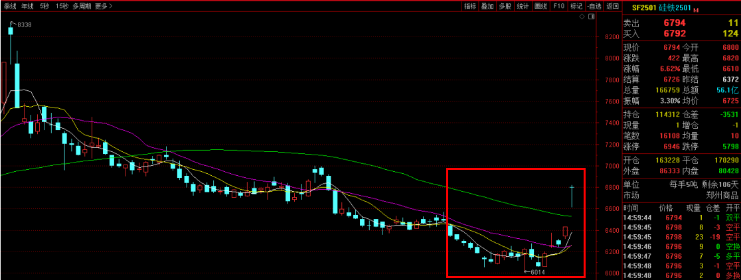This screenshot has height=280, width=741.
Task: Click the red M marker beside 硅铁2501
Action: pos(697,9)
